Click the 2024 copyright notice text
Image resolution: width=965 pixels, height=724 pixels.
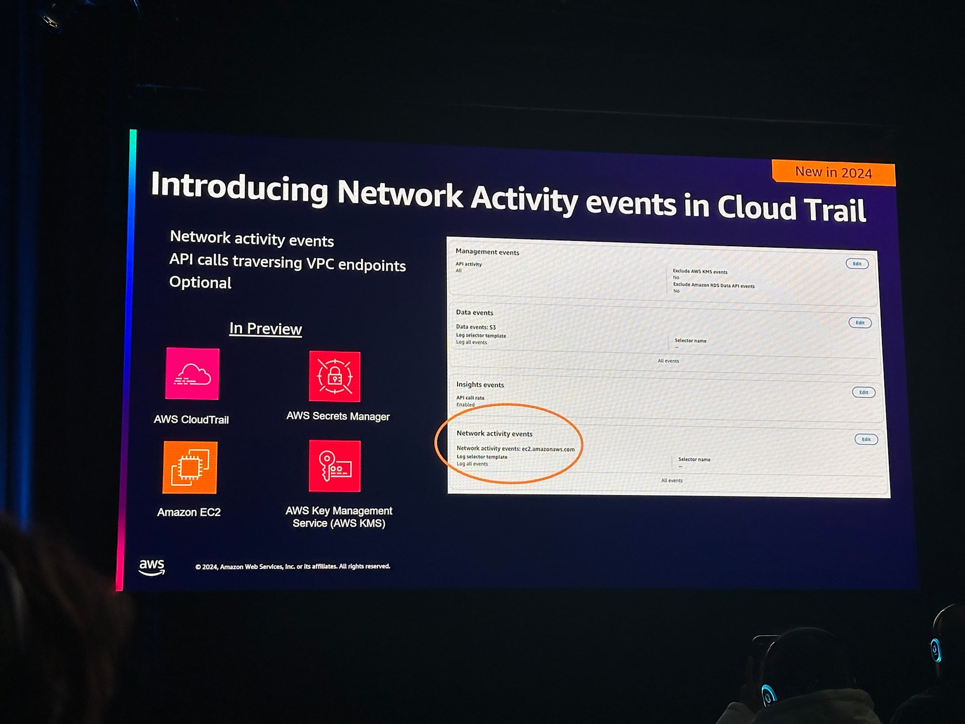coord(293,567)
